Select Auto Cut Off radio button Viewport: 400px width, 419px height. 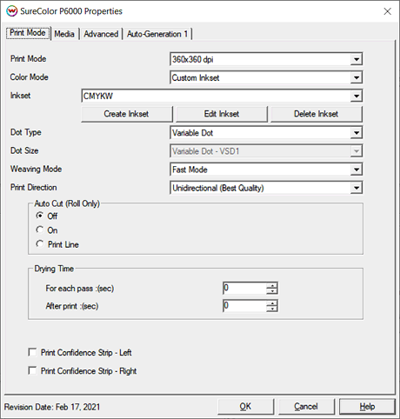point(40,216)
